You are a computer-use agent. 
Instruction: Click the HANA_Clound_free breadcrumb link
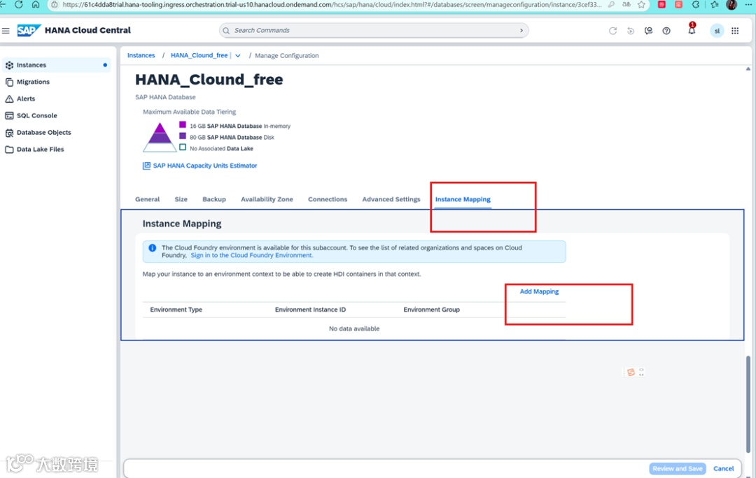tap(199, 55)
